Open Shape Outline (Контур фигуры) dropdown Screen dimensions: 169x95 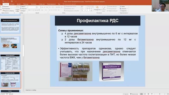[112, 9]
